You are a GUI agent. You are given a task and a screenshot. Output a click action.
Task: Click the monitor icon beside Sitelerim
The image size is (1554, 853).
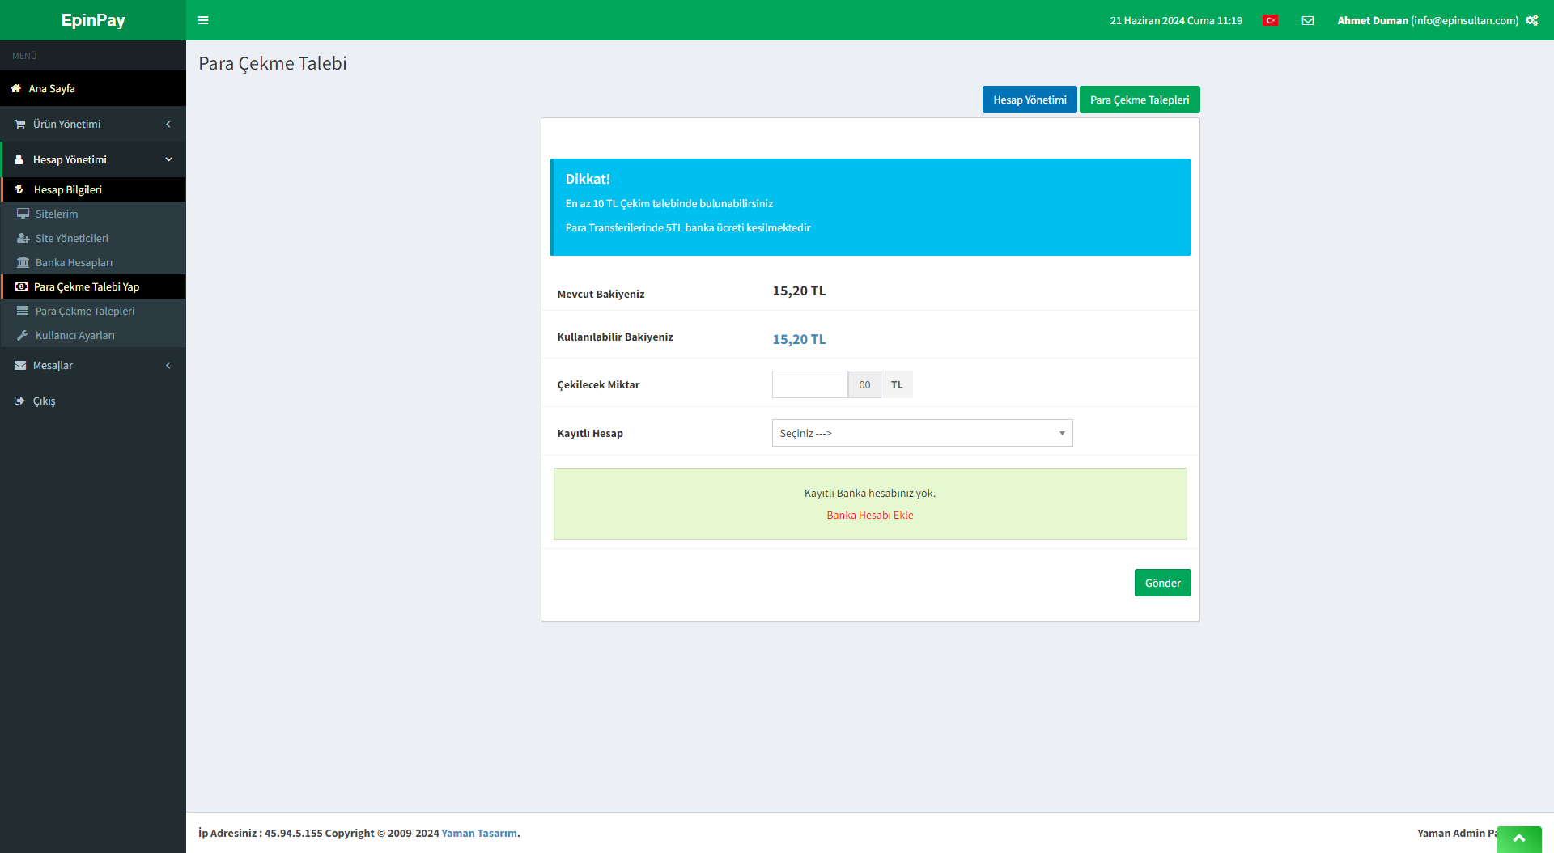click(23, 214)
